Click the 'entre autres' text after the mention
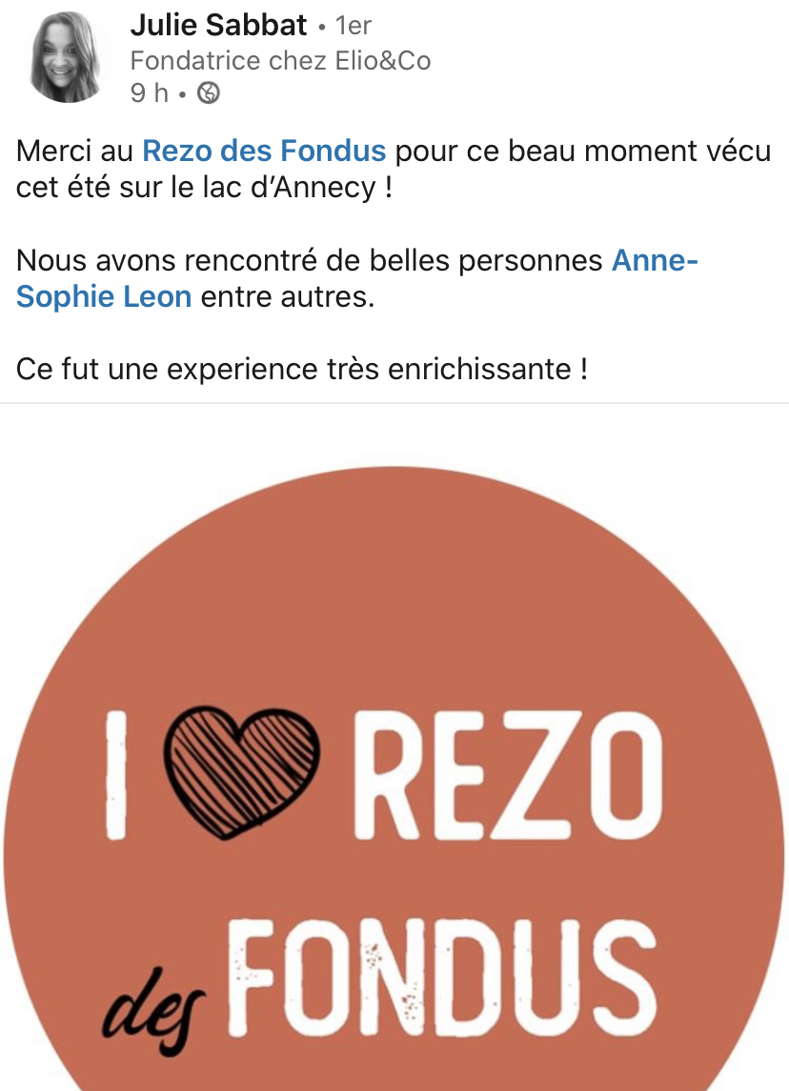The width and height of the screenshot is (789, 1091). coord(288,296)
